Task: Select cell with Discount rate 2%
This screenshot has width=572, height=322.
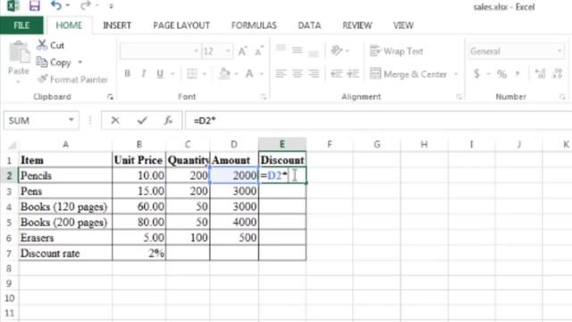Action: click(139, 253)
